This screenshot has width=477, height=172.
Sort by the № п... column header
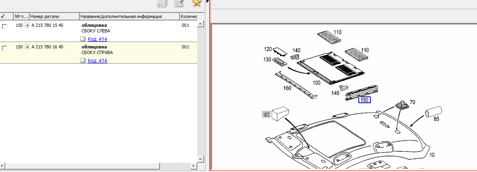coord(21,16)
